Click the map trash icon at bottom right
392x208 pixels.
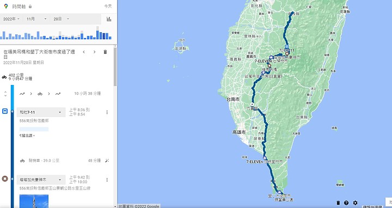tap(338, 203)
